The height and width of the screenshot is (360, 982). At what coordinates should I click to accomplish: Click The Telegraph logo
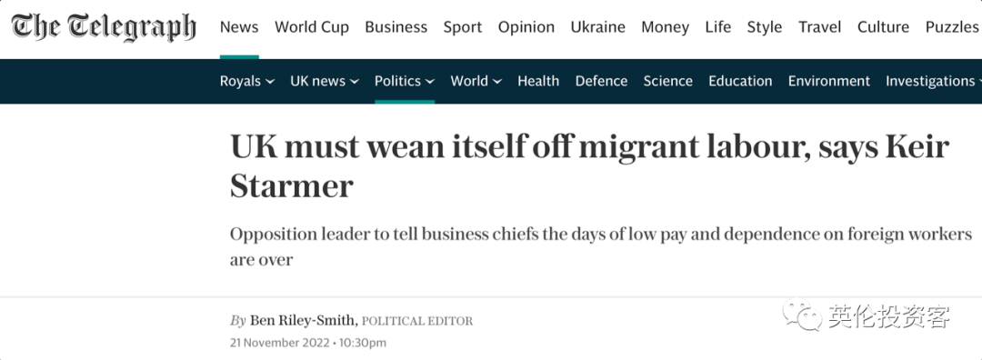point(104,27)
